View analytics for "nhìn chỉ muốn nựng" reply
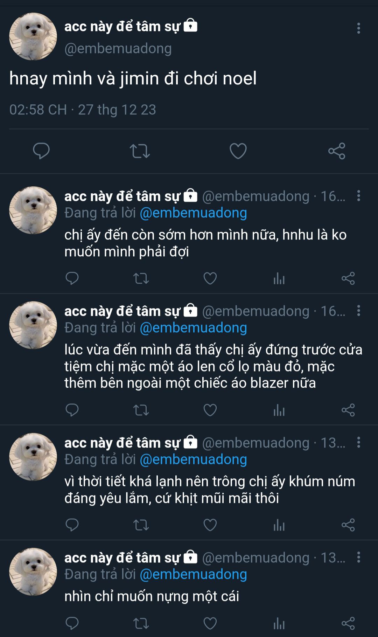The height and width of the screenshot is (637, 378). 279,623
